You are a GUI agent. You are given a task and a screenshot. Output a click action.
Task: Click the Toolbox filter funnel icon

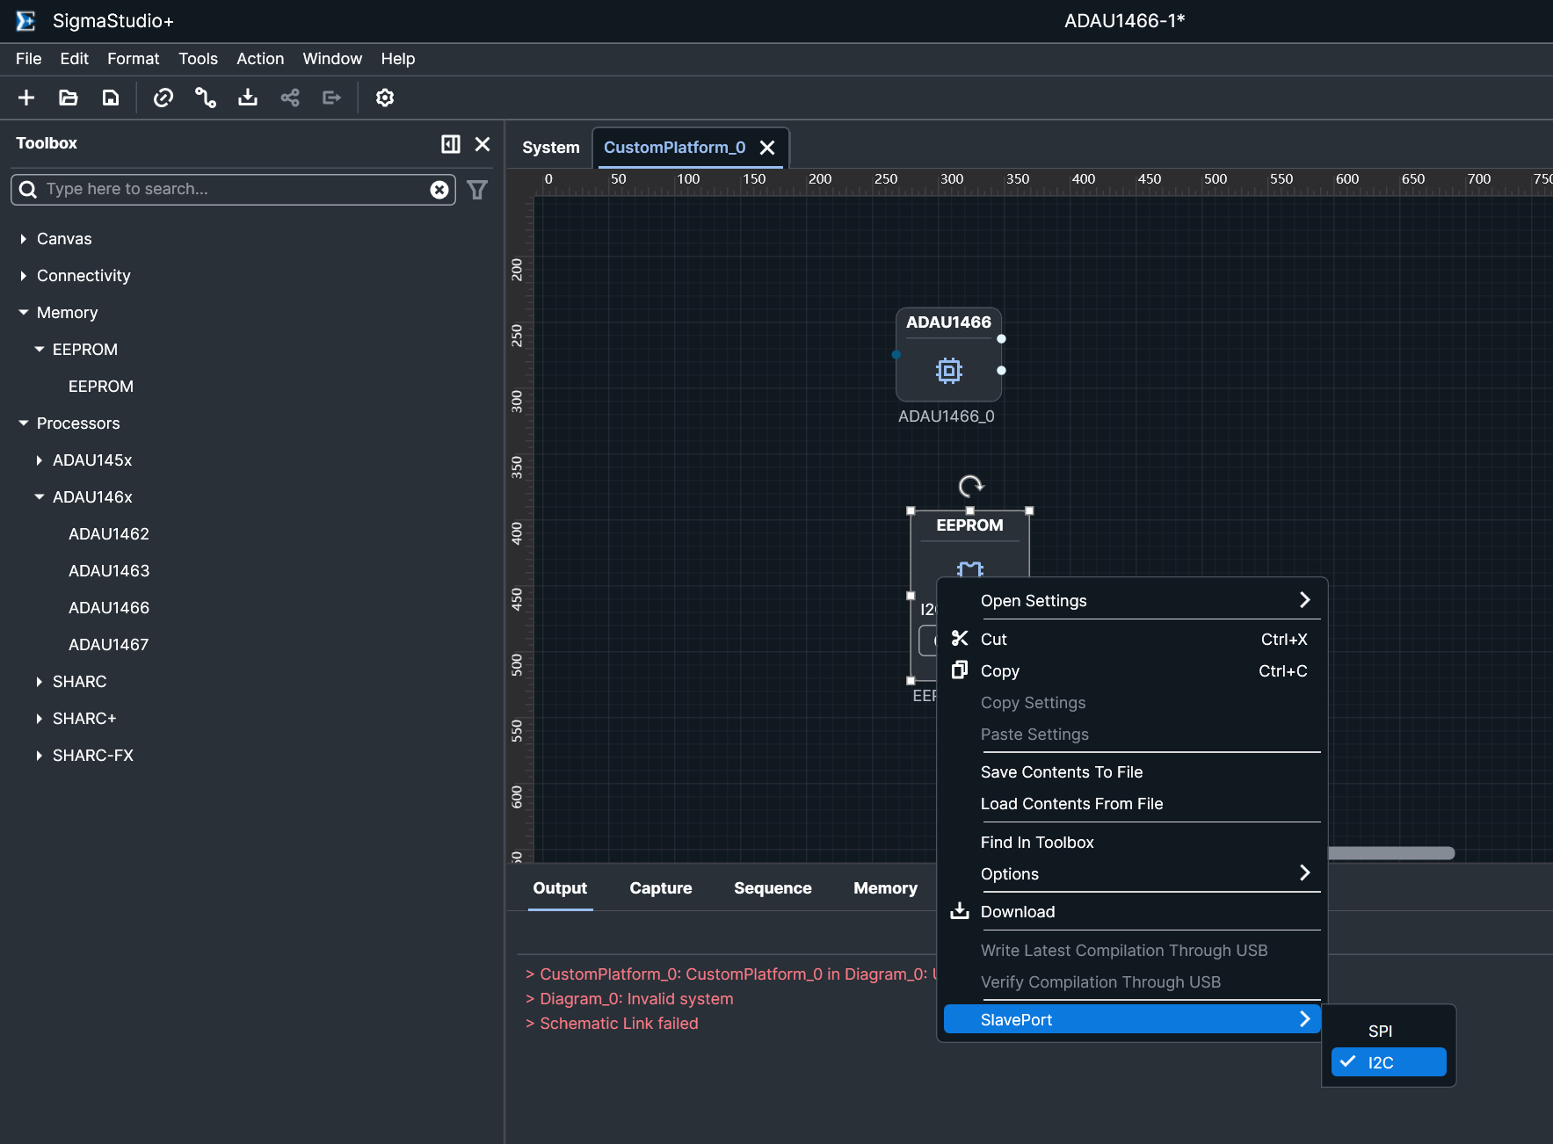click(477, 190)
